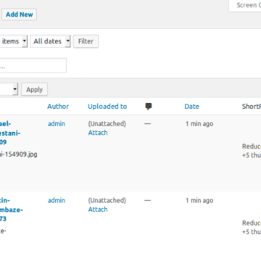
Task: Sort by the Date column header
Action: click(x=191, y=107)
